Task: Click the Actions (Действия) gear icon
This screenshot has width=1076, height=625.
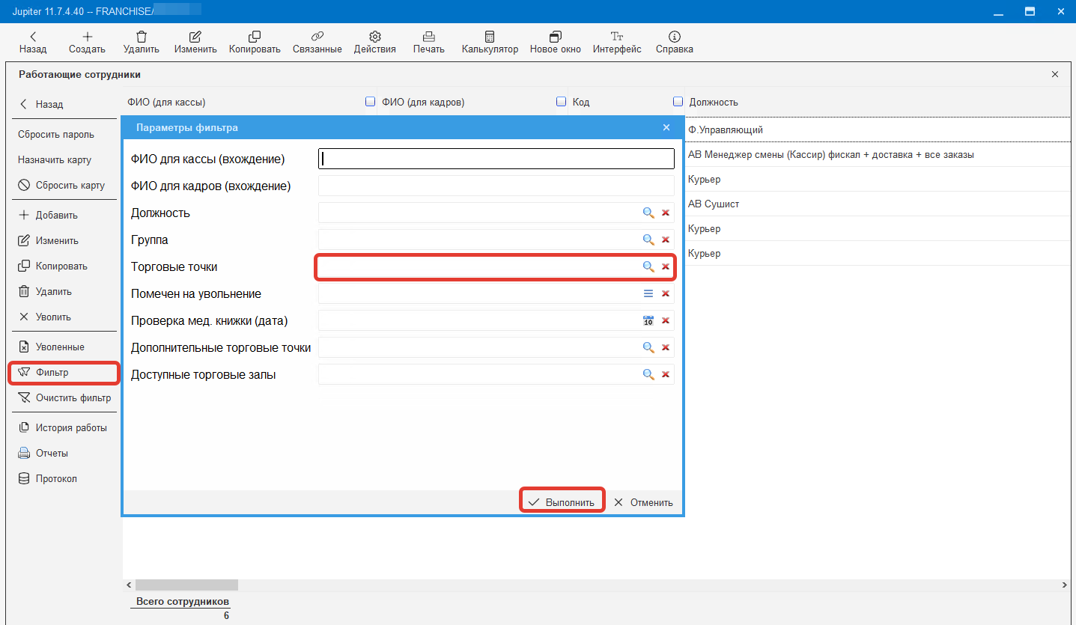Action: [374, 37]
